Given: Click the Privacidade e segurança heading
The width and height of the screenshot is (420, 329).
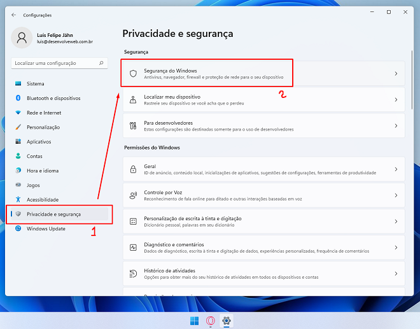Looking at the screenshot, I should pyautogui.click(x=178, y=34).
